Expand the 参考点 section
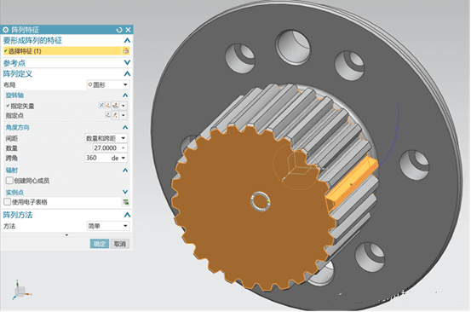Image resolution: width=471 pixels, height=312 pixels. pos(127,62)
